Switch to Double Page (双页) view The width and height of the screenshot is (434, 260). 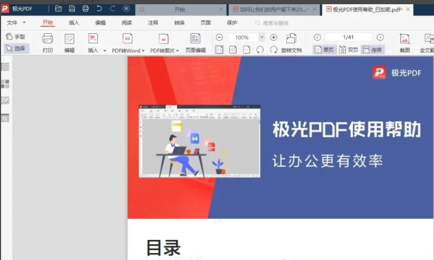(x=348, y=50)
